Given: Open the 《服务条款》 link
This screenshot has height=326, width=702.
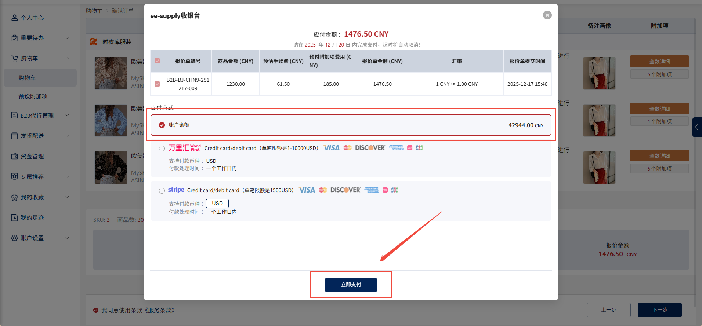Looking at the screenshot, I should coord(160,310).
